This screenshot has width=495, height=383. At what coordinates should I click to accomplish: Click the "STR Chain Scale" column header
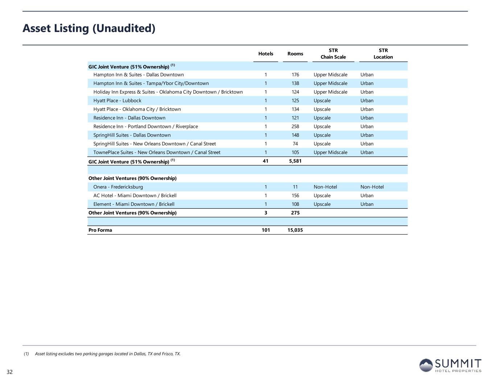[x=333, y=54]
